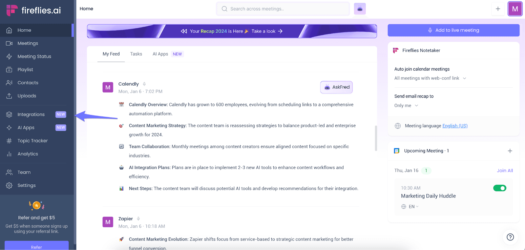Open the Recap 2024 Take a look banner
The height and width of the screenshot is (250, 525).
[x=232, y=31]
